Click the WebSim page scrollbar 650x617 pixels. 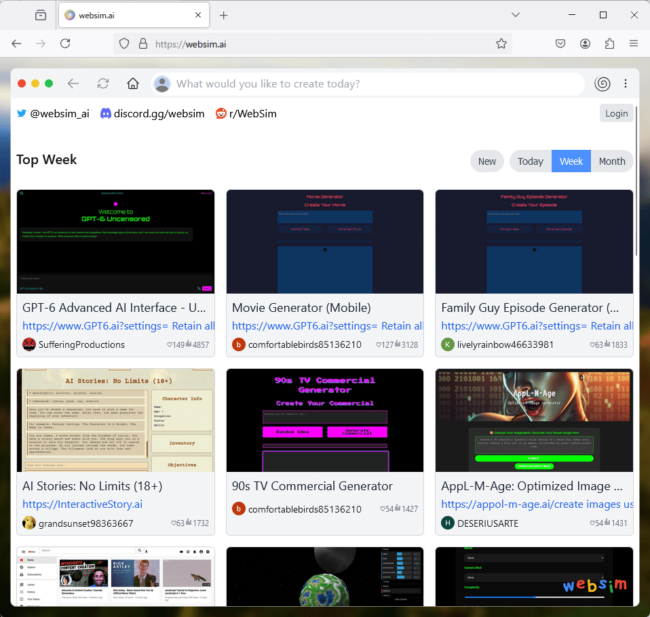click(636, 182)
